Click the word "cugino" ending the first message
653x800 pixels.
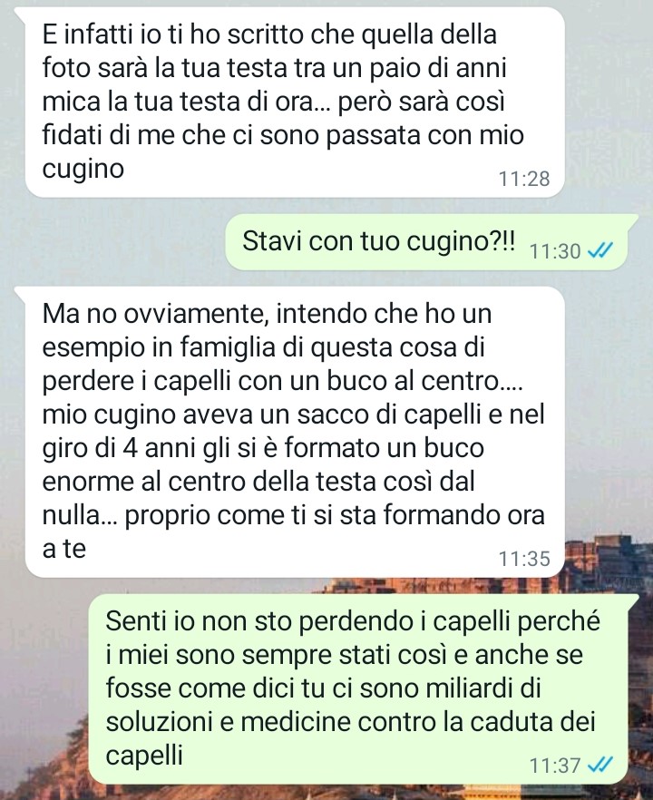click(83, 169)
